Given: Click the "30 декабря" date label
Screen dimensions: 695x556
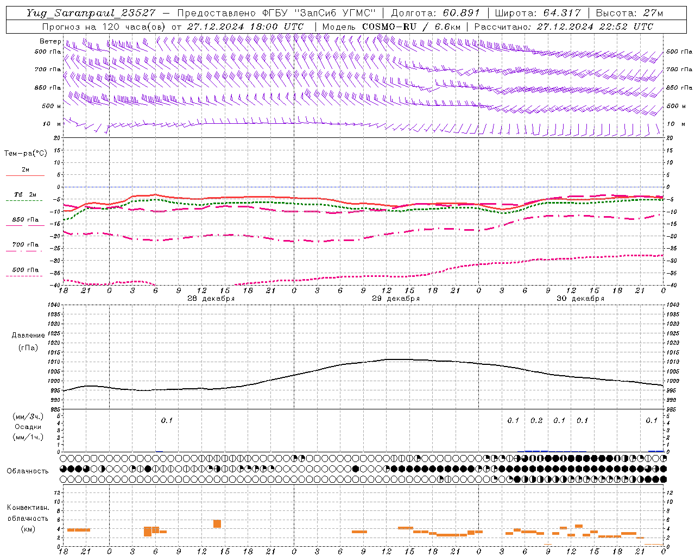Looking at the screenshot, I should point(580,299).
